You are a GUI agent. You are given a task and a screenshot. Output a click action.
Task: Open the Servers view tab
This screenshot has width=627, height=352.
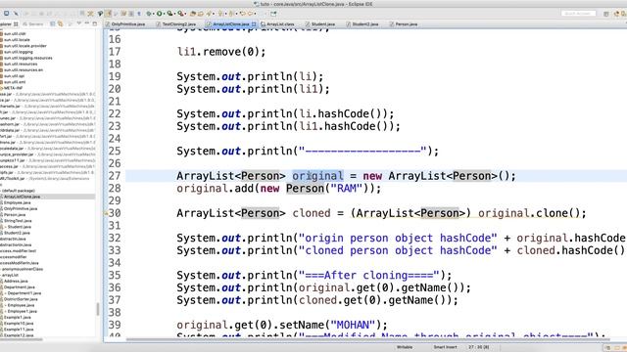tap(33, 24)
